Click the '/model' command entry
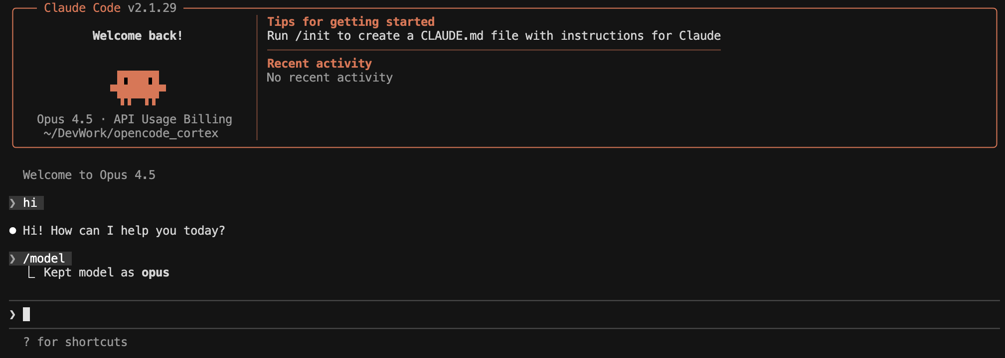This screenshot has width=1005, height=358. pos(44,259)
